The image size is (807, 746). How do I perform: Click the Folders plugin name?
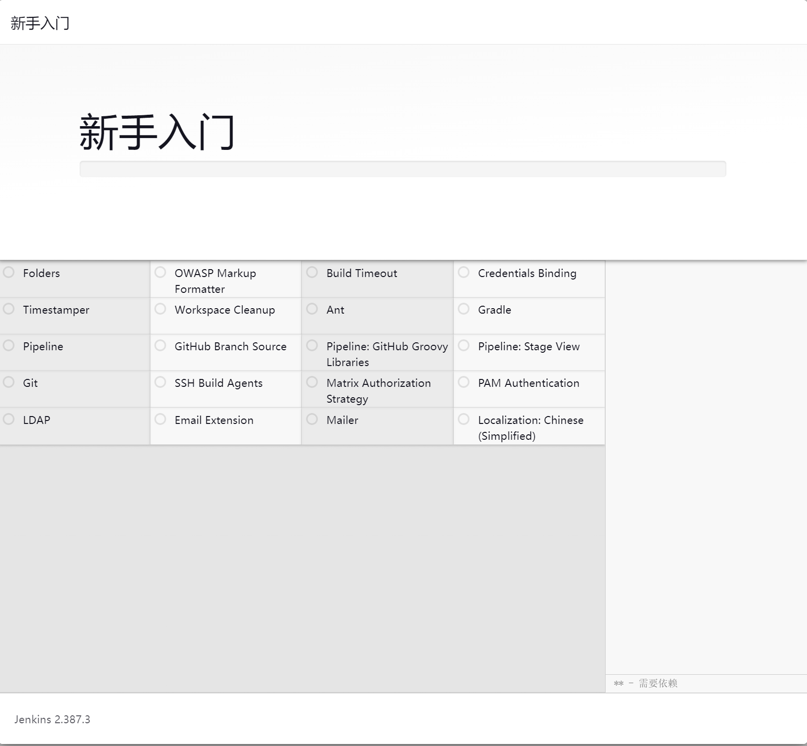pos(42,273)
